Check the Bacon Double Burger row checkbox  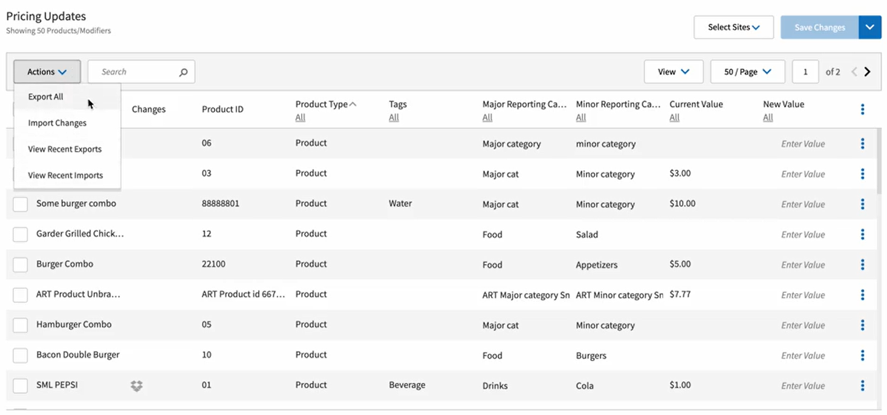(20, 355)
